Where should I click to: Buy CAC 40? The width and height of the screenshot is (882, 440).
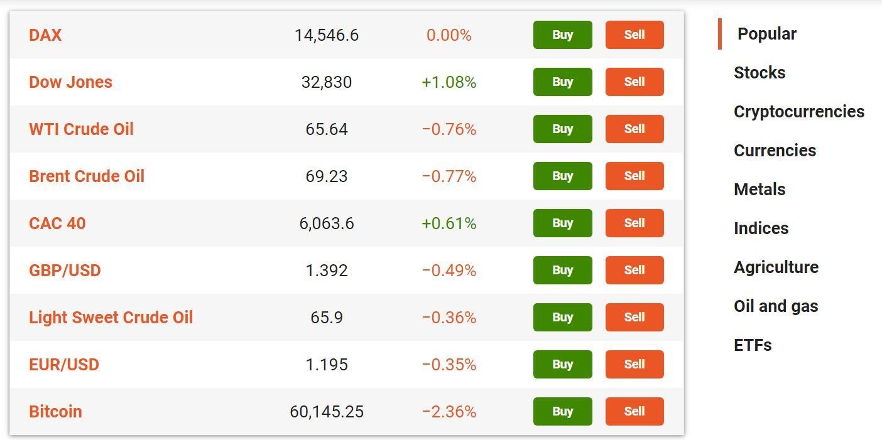(x=562, y=223)
